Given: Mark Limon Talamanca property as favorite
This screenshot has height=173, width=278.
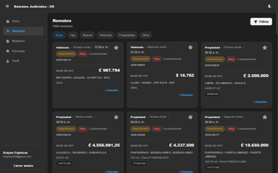Looking at the screenshot, I should pos(265,47).
